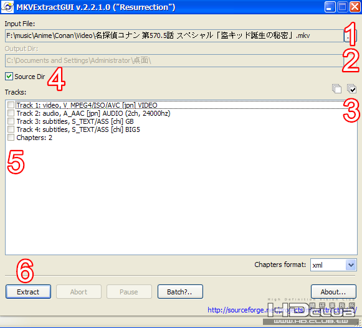Toggle the Source Dir checkbox
The height and width of the screenshot is (328, 362).
coord(9,77)
